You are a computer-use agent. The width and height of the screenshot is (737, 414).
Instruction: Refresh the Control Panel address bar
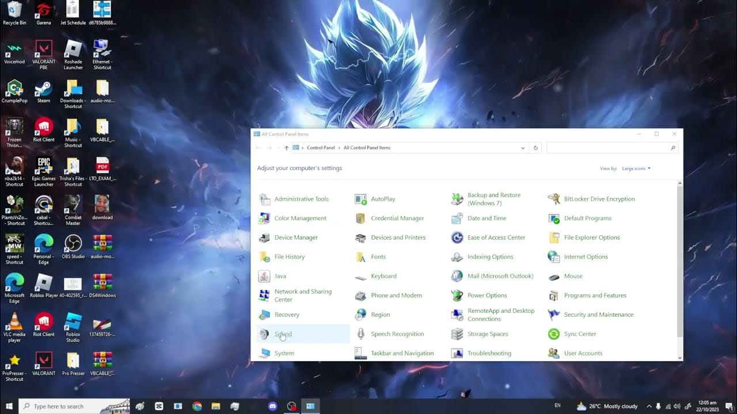[x=535, y=148]
